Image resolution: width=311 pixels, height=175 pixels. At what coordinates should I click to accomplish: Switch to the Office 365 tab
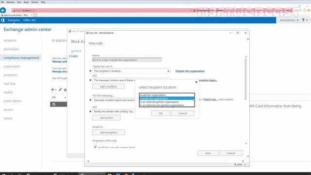30,20
